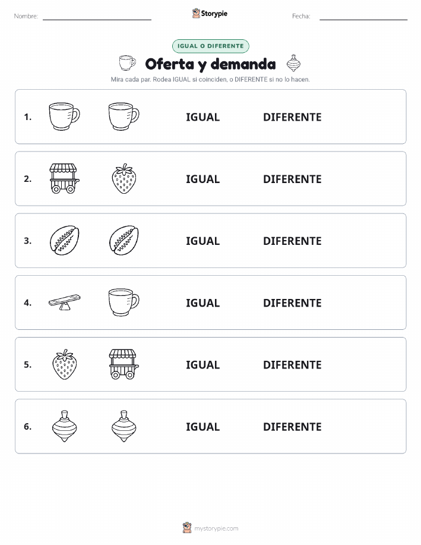Click the spinning top beside the title
This screenshot has height=545, width=421.
[x=293, y=63]
